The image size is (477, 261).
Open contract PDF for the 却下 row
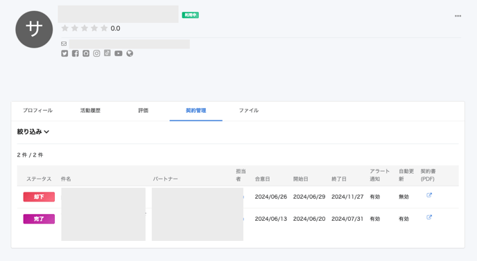(429, 195)
